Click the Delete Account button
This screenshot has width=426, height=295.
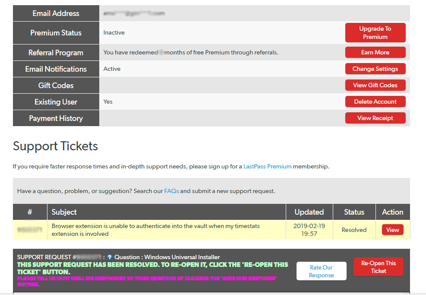coord(375,102)
